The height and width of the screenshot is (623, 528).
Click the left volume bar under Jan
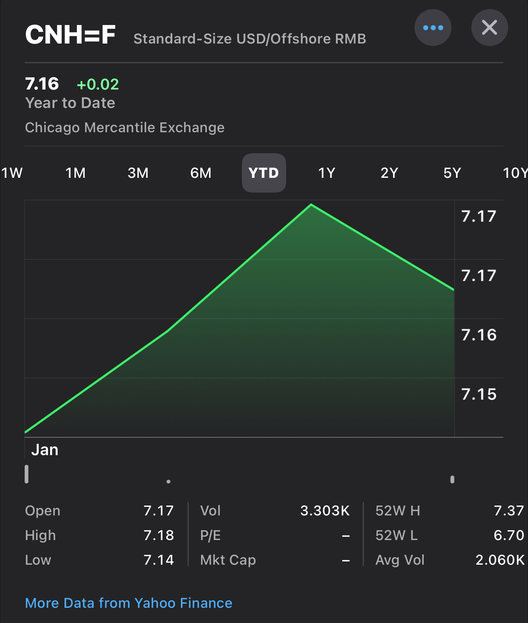pyautogui.click(x=27, y=474)
